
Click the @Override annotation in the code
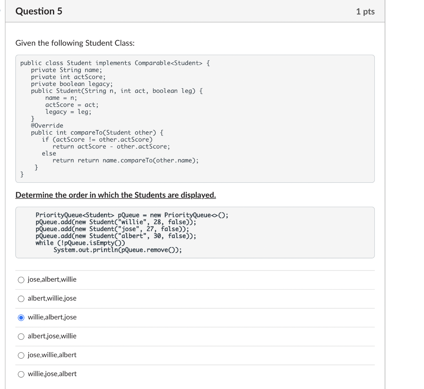coord(47,126)
